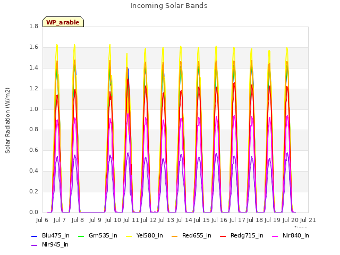Viewport: 340px width, 255px height.
Task: Click the Jul 13 x-axis tick label
Action: [x=166, y=220]
